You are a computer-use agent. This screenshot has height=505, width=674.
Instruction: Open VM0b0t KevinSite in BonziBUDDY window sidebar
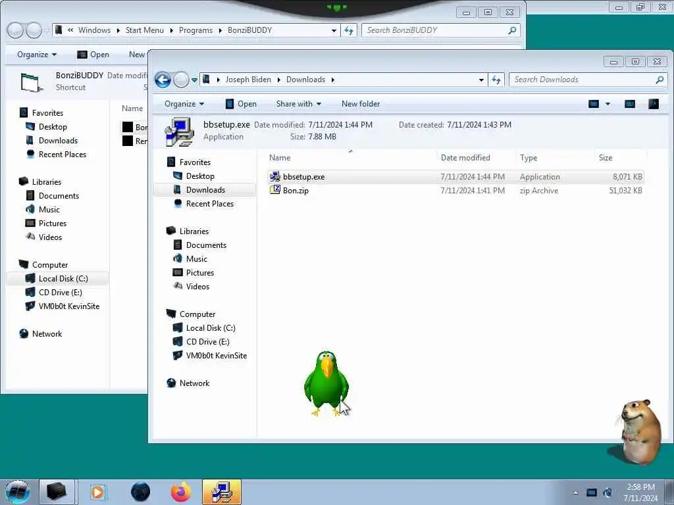click(68, 306)
